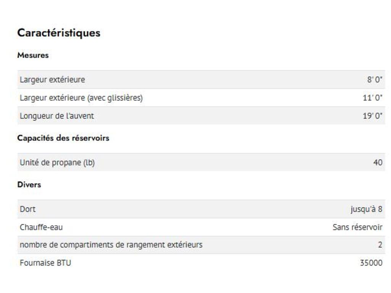Select the 19' 0" awning length value
Screen dimensions: 391x293
tap(372, 116)
